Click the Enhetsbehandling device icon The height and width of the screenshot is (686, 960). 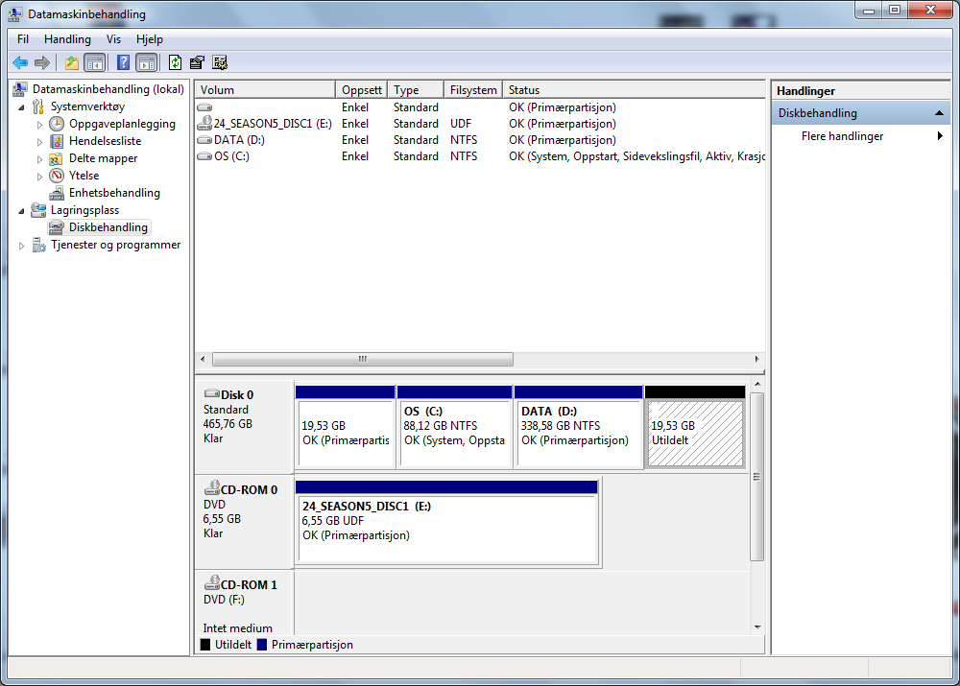point(57,193)
